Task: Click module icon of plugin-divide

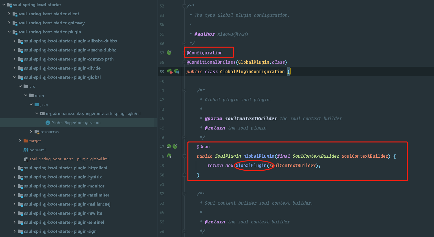Action: coord(21,68)
